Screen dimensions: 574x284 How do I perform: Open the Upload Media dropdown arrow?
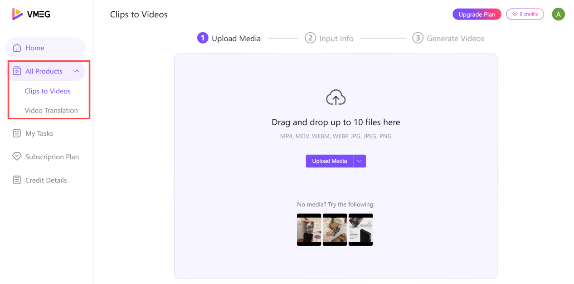click(x=360, y=161)
